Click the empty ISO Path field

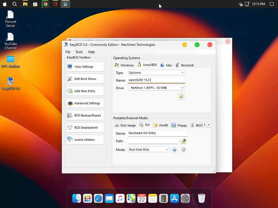click(153, 141)
